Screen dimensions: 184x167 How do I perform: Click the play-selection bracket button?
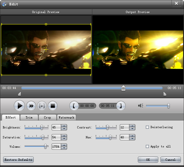tap(42, 106)
